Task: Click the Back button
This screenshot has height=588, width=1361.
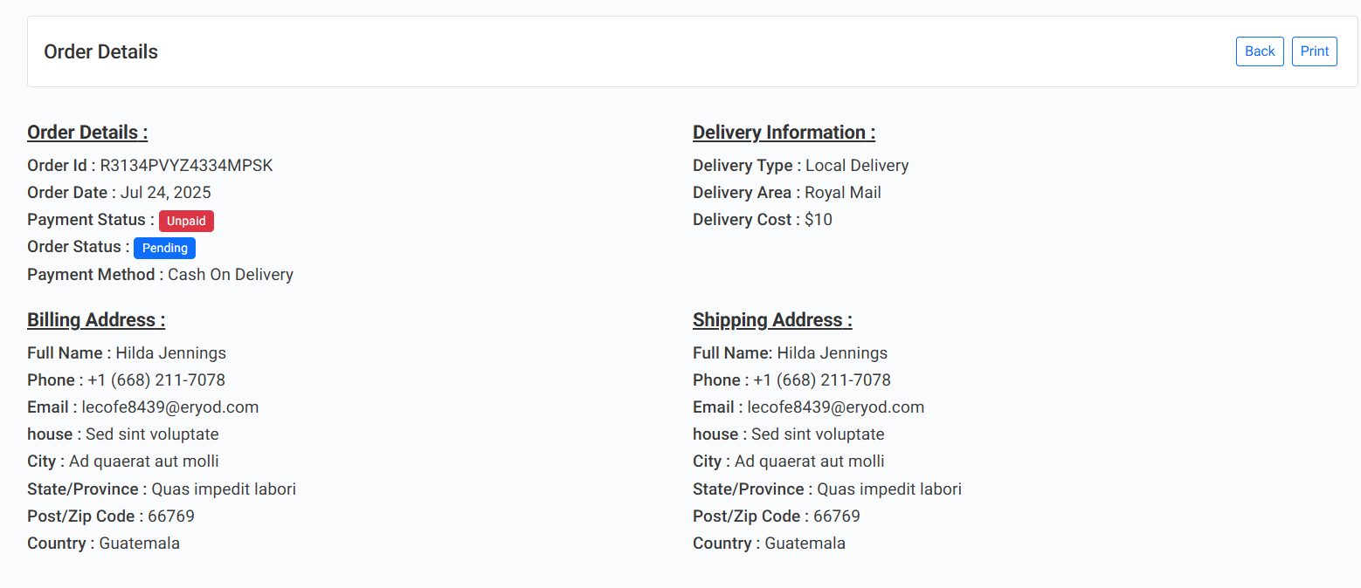Action: pyautogui.click(x=1259, y=51)
